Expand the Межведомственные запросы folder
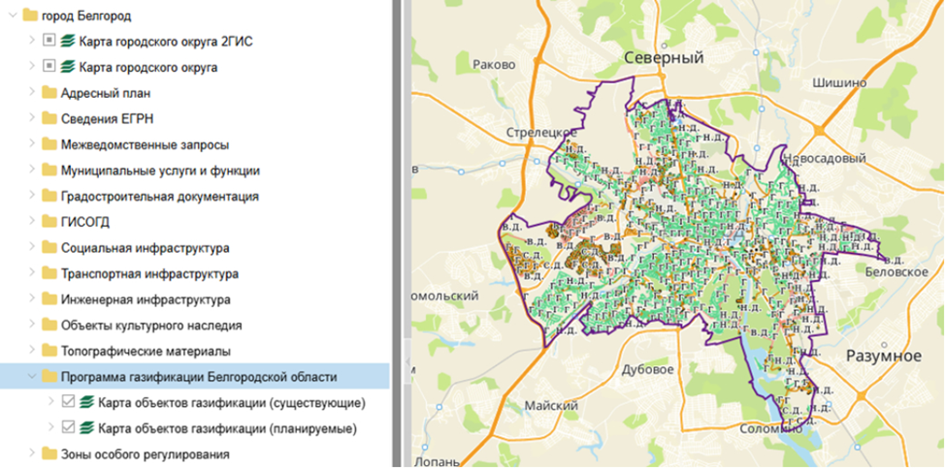The height and width of the screenshot is (468, 945). [x=33, y=145]
